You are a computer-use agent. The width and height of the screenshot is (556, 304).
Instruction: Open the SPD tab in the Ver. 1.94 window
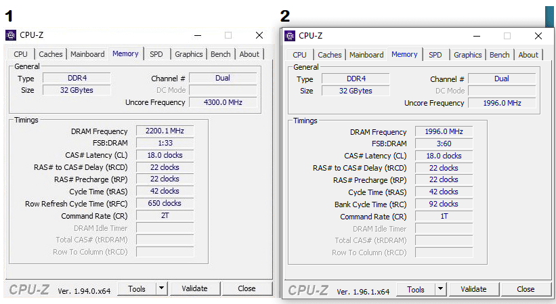156,54
